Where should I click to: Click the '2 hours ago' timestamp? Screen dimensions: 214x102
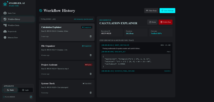[x=45, y=74]
